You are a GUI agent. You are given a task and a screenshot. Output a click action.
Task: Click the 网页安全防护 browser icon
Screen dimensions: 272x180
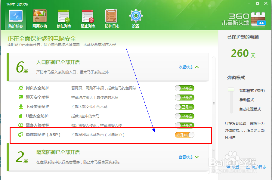21,88
